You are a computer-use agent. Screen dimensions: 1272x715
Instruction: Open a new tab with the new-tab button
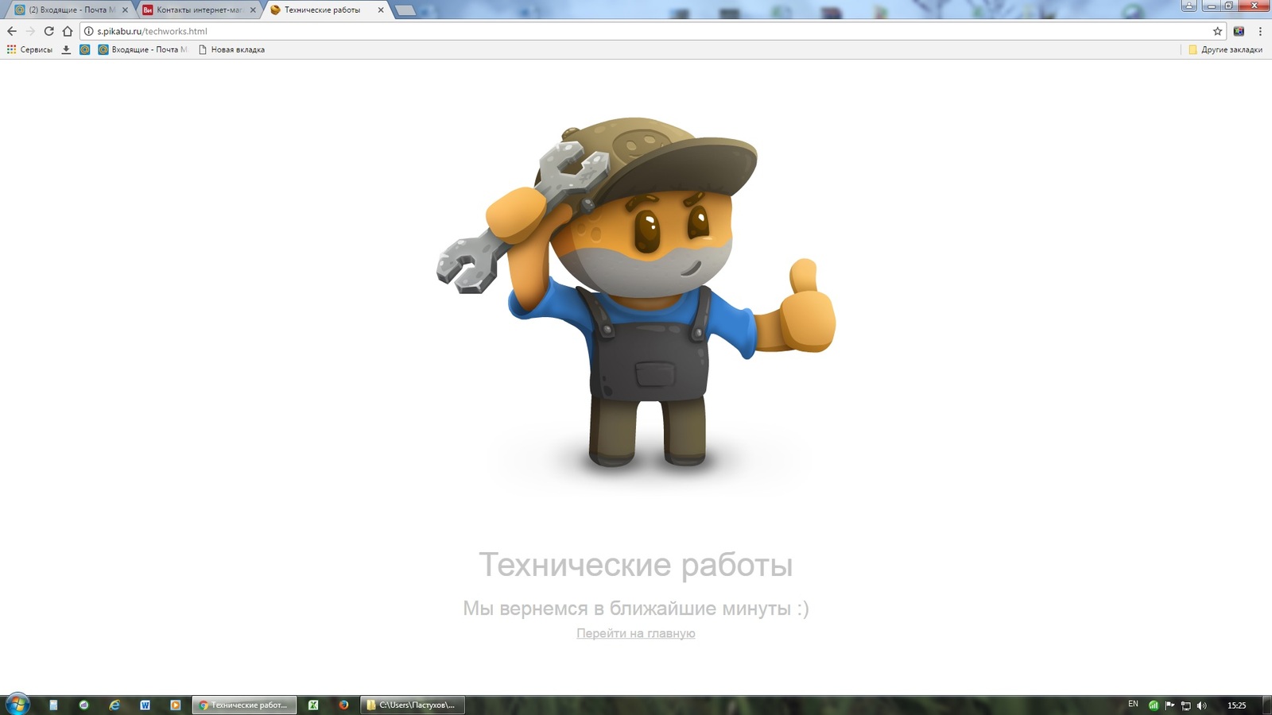click(x=405, y=10)
